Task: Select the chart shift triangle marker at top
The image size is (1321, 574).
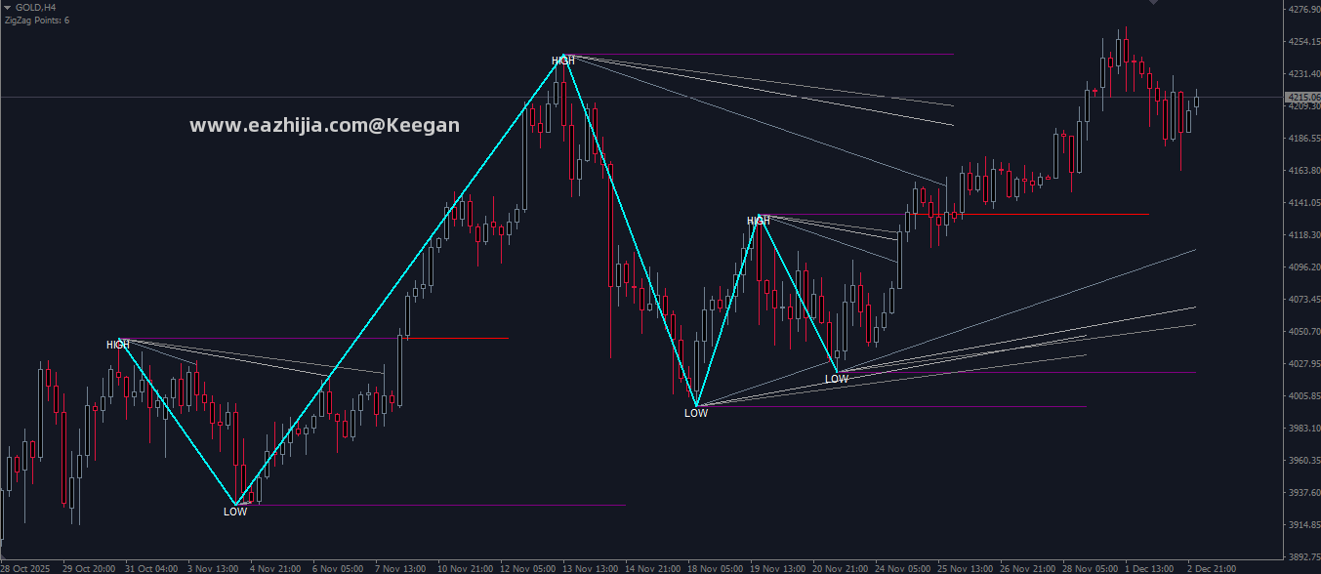Action: (x=1153, y=3)
